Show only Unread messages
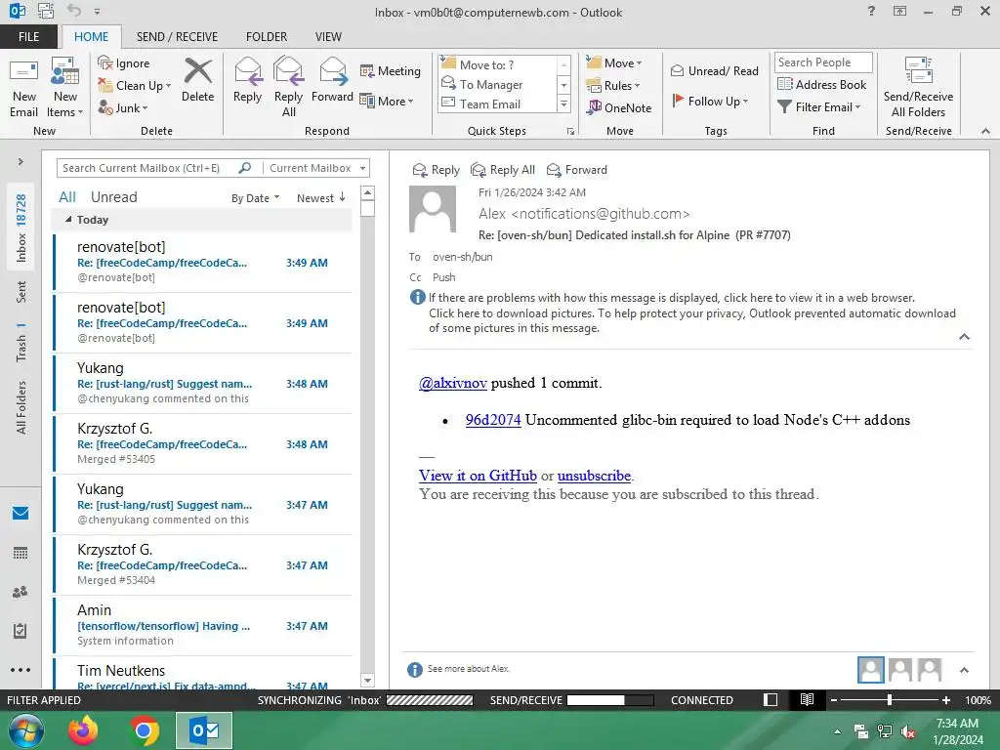Screen dimensions: 1000x750 point(113,197)
